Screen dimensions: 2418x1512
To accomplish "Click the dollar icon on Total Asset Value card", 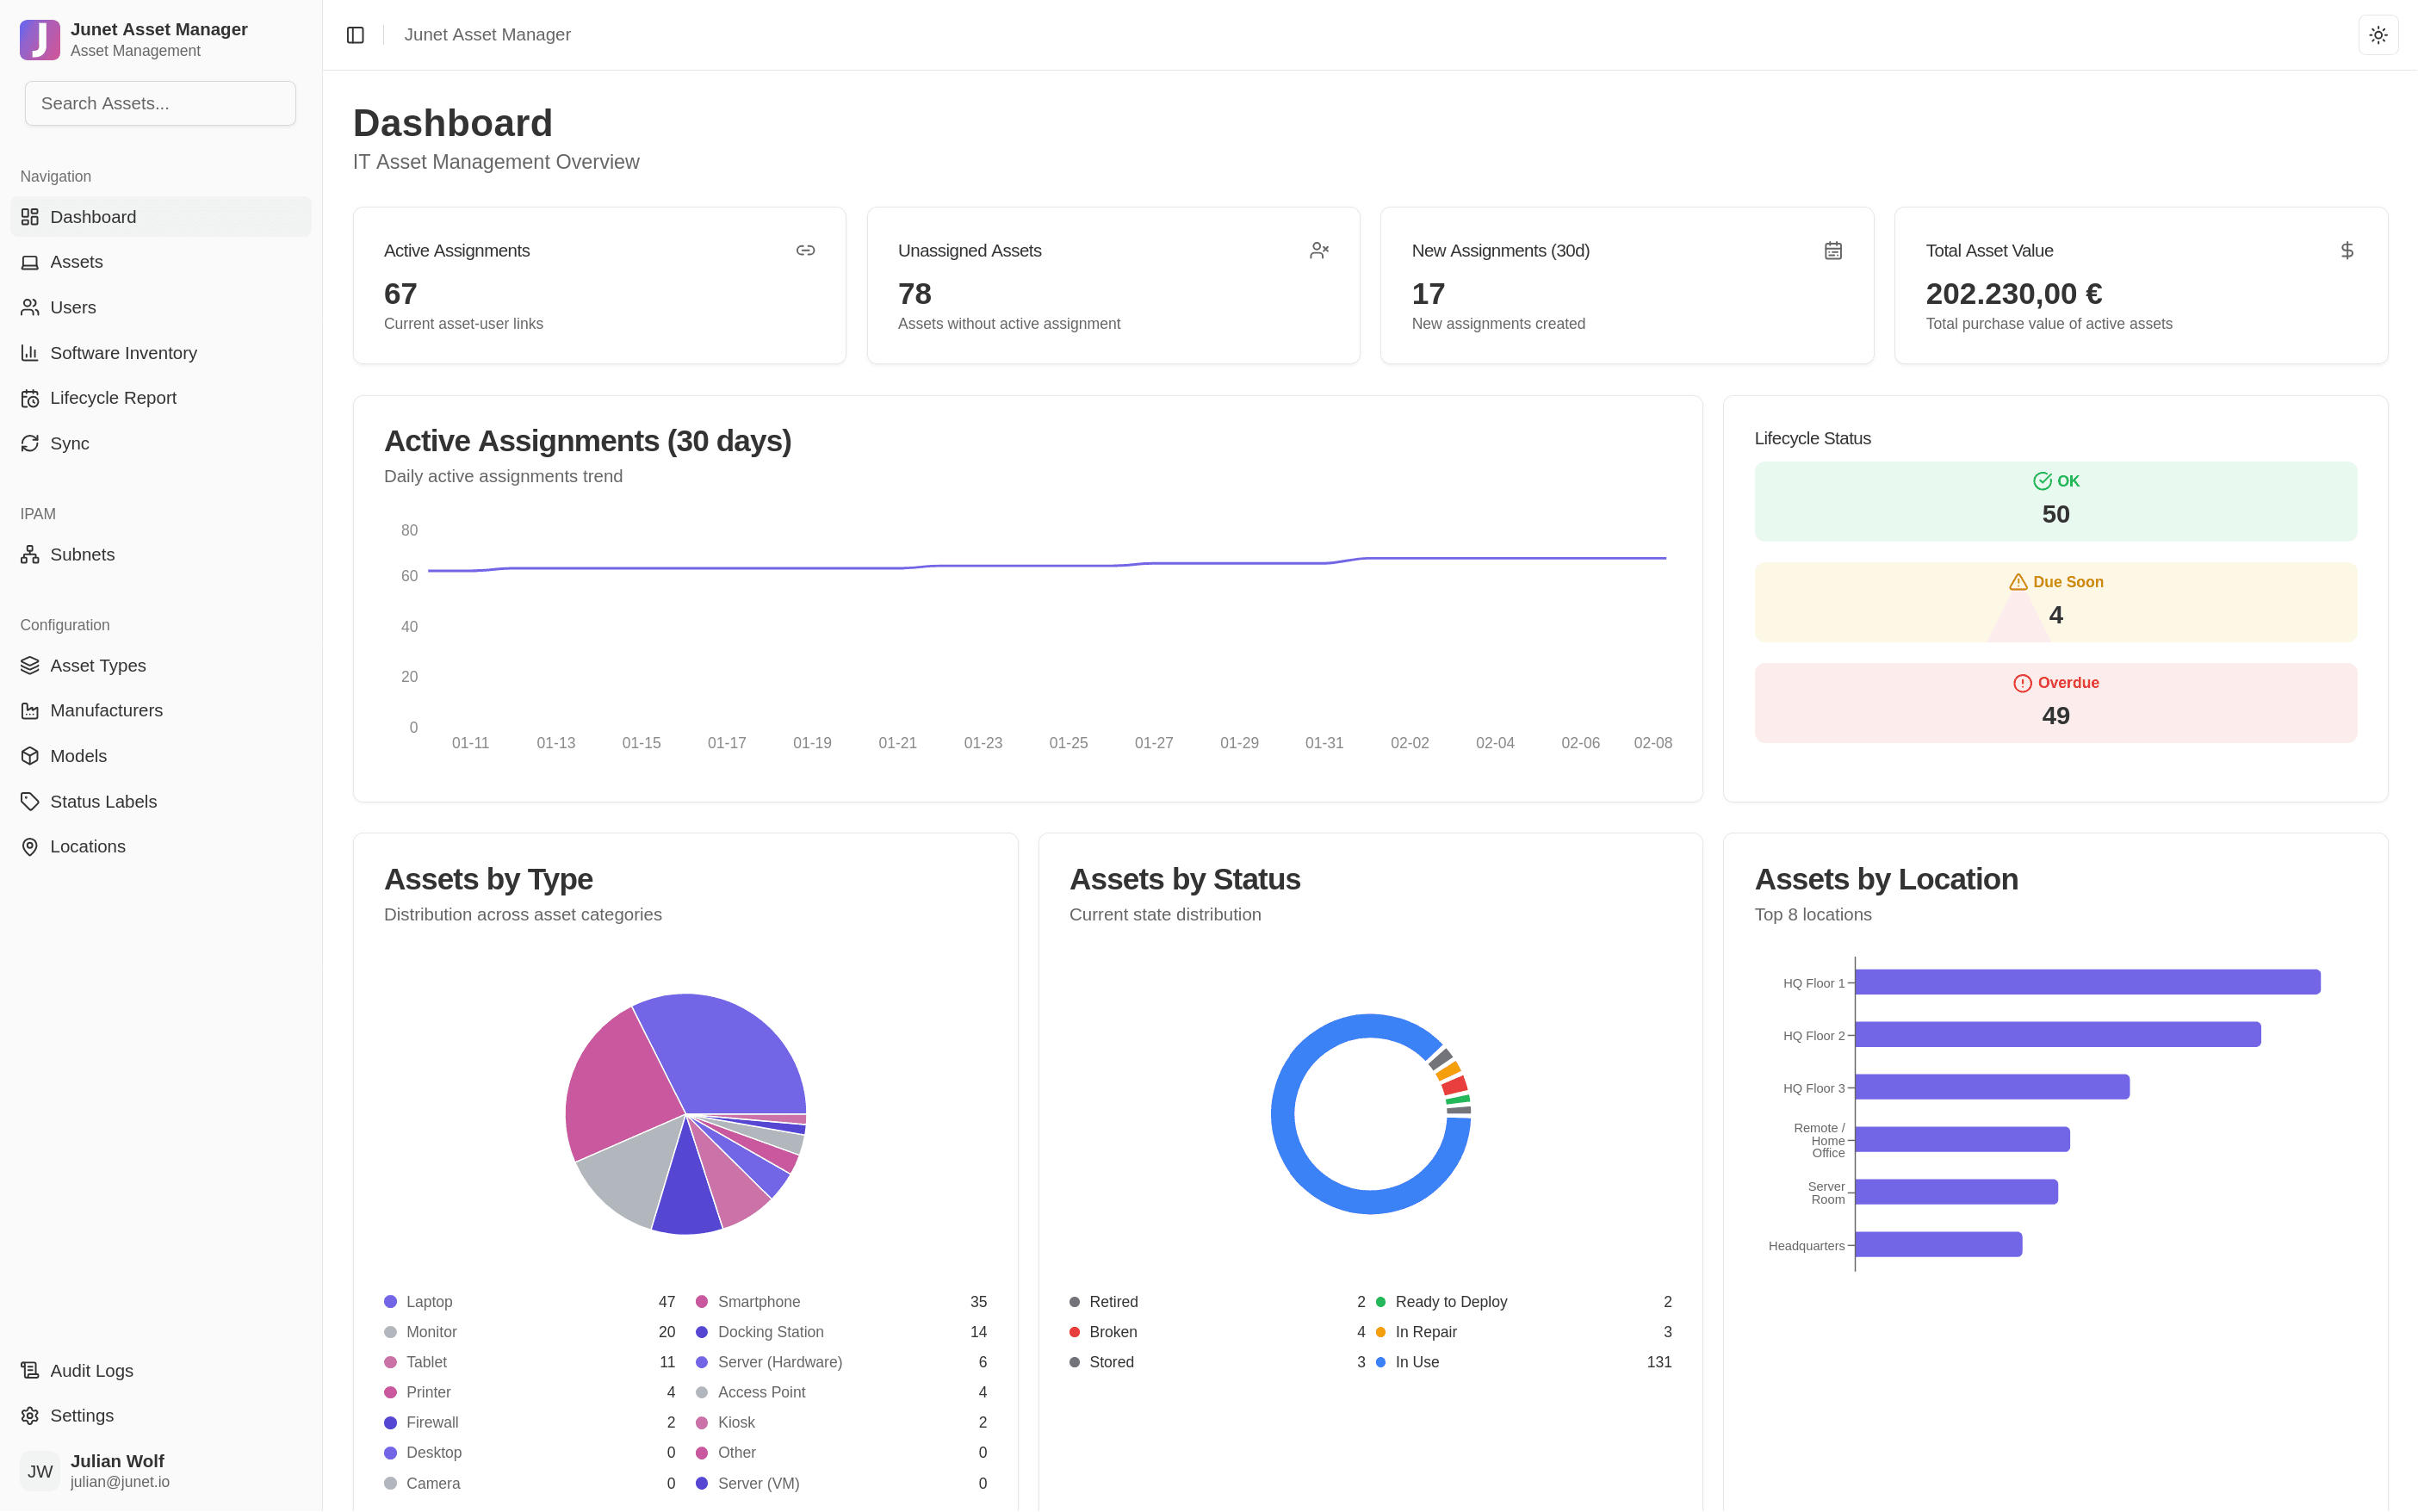I will pyautogui.click(x=2347, y=250).
